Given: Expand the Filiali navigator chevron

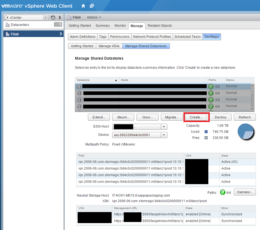Looking at the screenshot, I should [61, 34].
